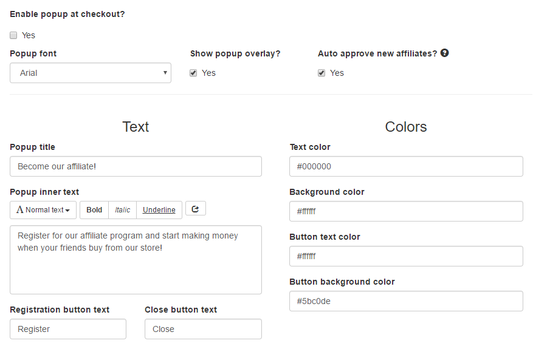Click the help icon beside Auto approve affiliates
Viewport: 533px width, 349px height.
(444, 53)
